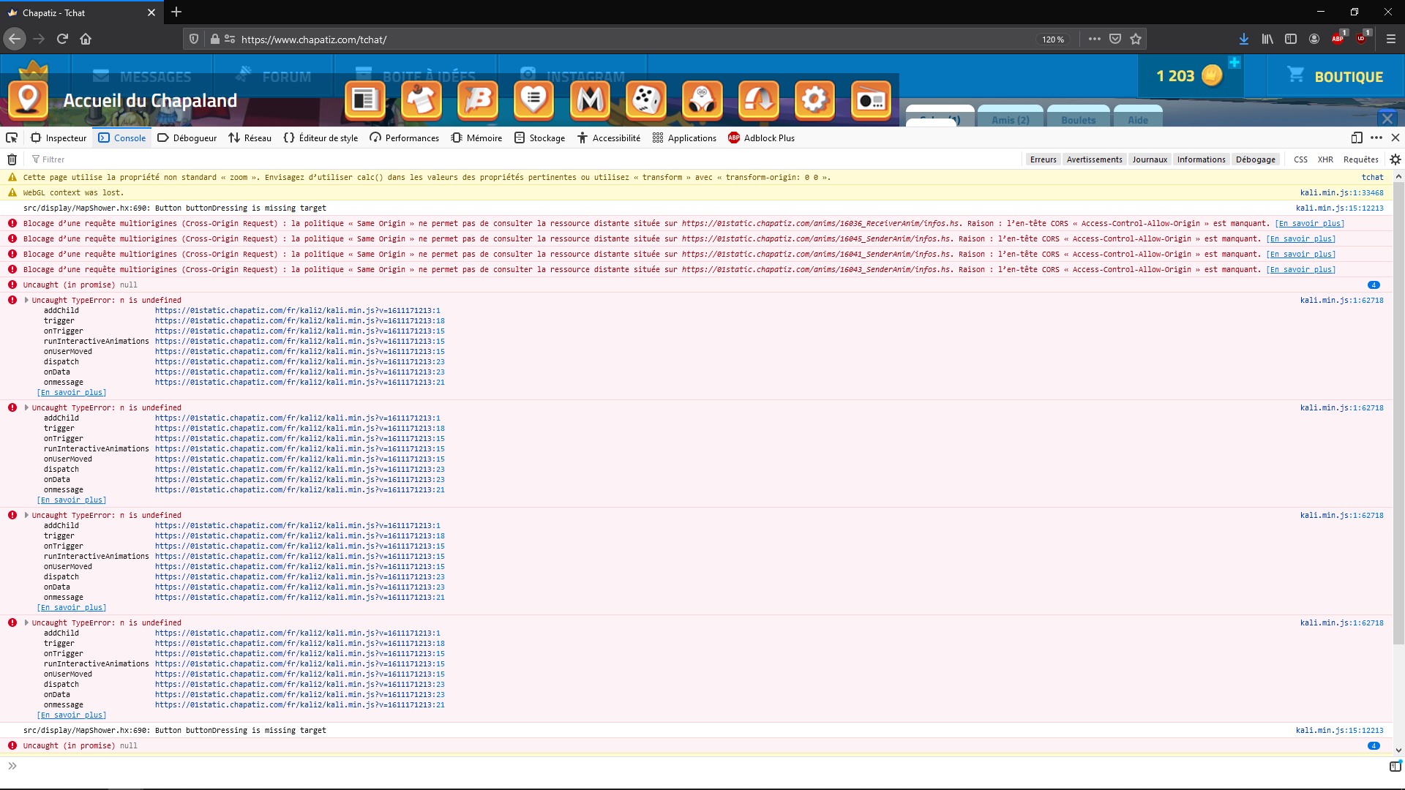Open Firefox downloads arrow icon
The width and height of the screenshot is (1405, 790).
tap(1244, 39)
